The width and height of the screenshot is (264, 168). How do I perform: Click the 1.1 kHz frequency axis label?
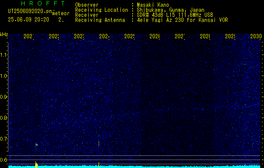click(x=3, y=55)
